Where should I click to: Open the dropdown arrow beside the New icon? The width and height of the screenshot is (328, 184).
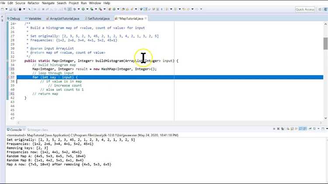tap(6, 9)
